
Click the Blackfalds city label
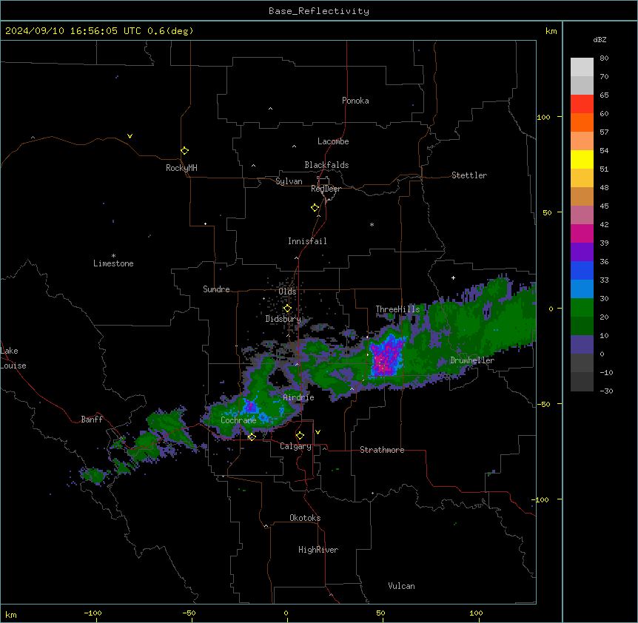(x=326, y=165)
